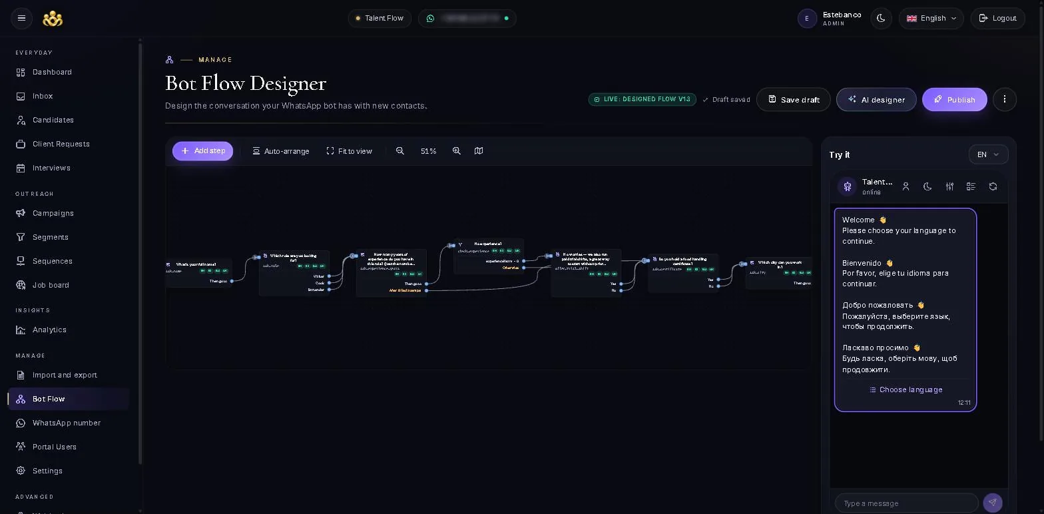The height and width of the screenshot is (514, 1044).
Task: Fit the flow to view
Action: pos(349,151)
